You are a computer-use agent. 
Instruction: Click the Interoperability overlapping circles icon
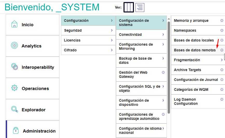tap(15, 67)
